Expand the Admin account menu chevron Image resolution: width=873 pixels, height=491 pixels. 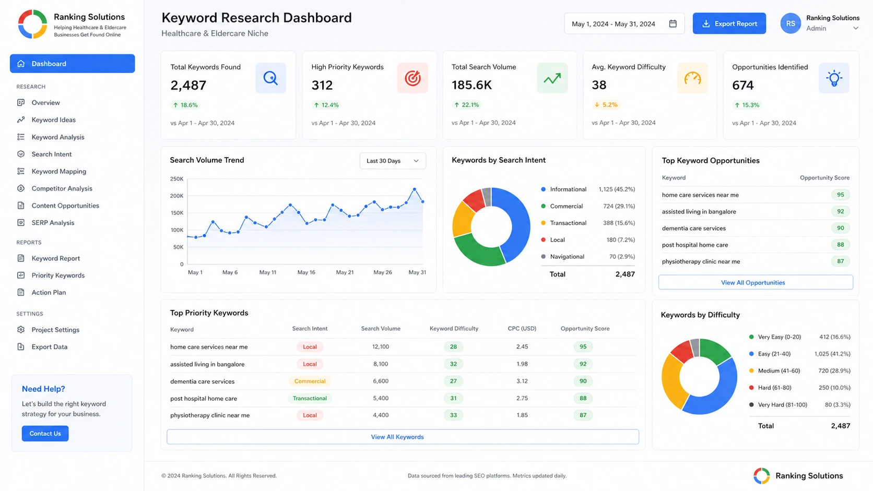pos(855,28)
